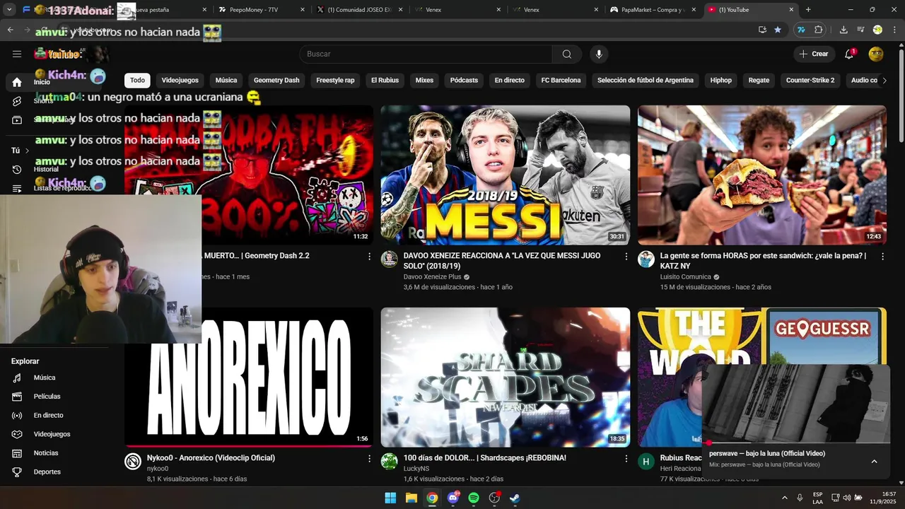This screenshot has height=509, width=905.
Task: Click the Crear button
Action: (814, 54)
